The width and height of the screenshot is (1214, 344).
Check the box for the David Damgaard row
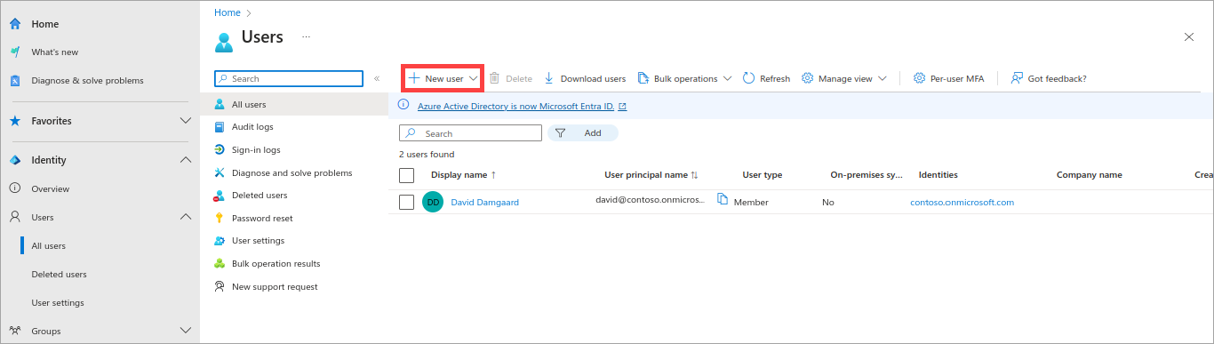click(407, 202)
